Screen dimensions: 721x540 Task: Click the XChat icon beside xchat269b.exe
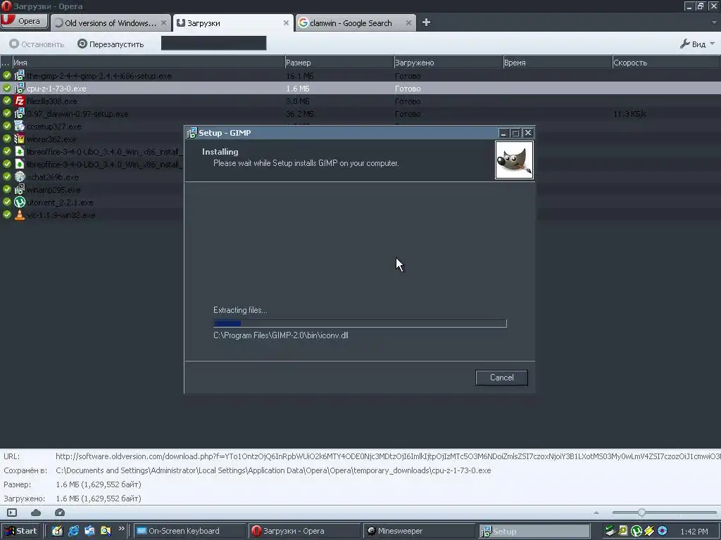tap(19, 176)
